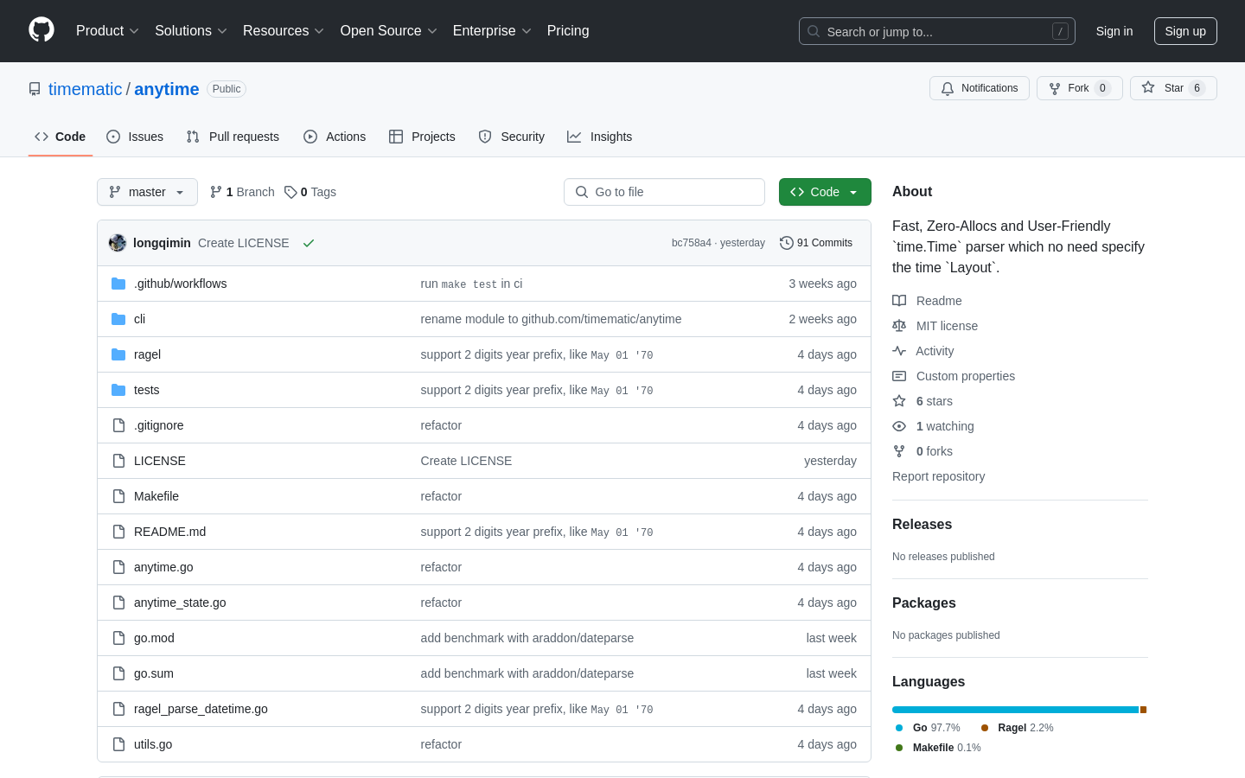The height and width of the screenshot is (778, 1245).
Task: Click the ragel folder icon
Action: (x=118, y=354)
